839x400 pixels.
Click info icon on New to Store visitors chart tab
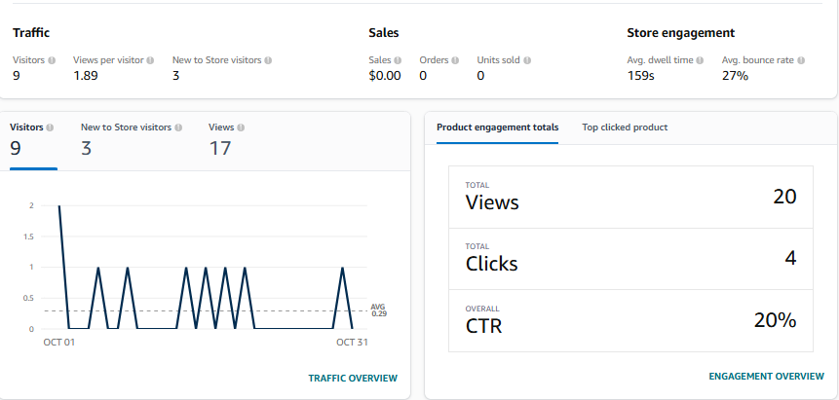pos(177,127)
